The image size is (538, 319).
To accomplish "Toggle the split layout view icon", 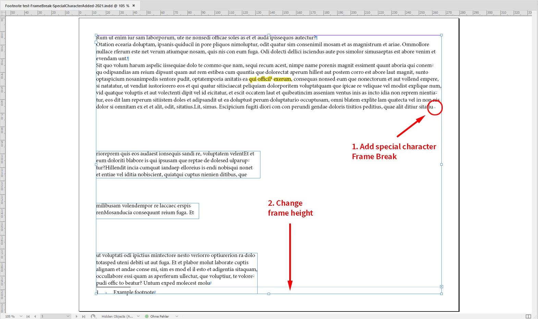I will (528, 316).
